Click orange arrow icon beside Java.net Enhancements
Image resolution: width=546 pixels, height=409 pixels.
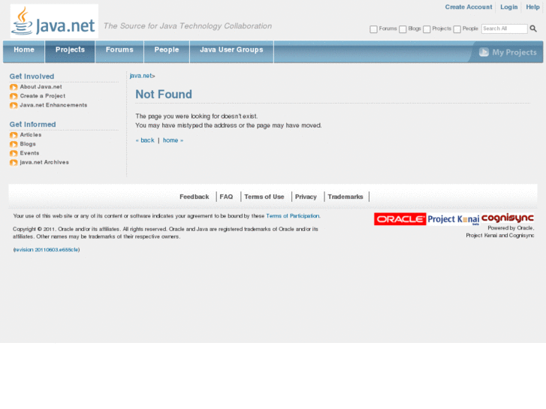(x=14, y=106)
